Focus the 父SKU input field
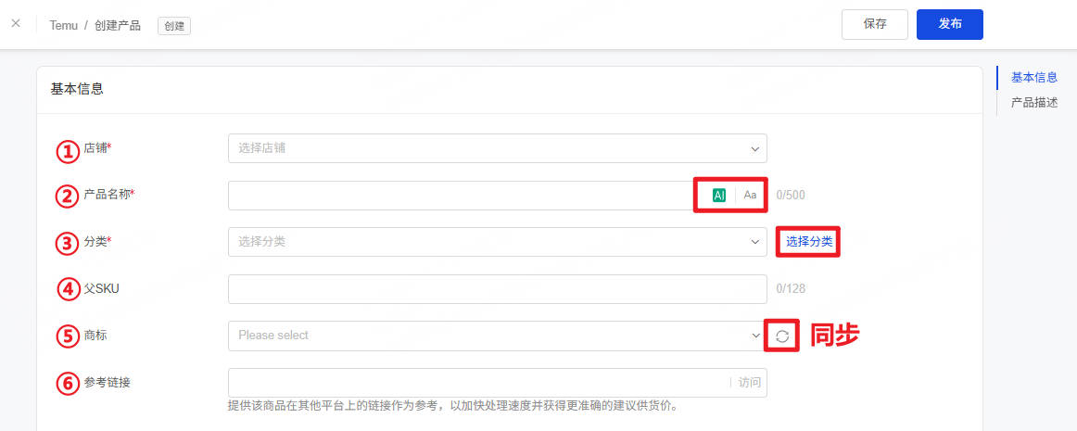Viewport: 1077px width, 431px height. coord(498,288)
